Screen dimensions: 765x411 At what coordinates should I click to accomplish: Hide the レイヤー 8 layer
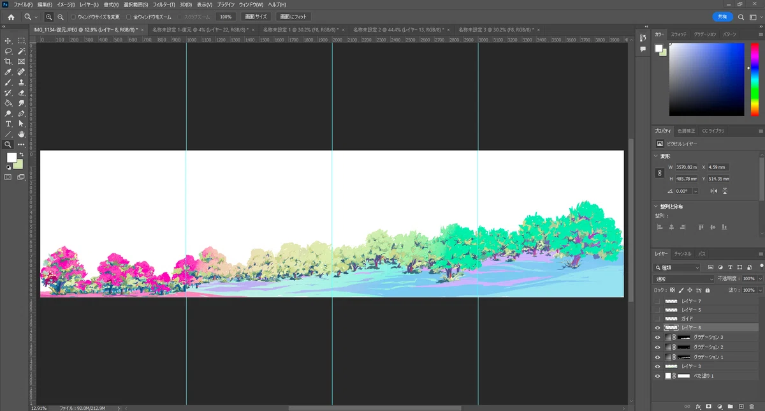(658, 327)
